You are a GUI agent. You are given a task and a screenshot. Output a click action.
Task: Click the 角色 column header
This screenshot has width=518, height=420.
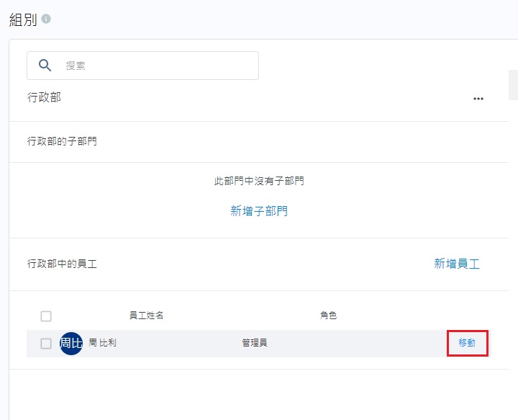point(328,316)
